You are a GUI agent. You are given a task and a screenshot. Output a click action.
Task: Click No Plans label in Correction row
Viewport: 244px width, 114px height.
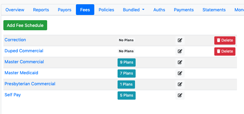click(x=126, y=40)
